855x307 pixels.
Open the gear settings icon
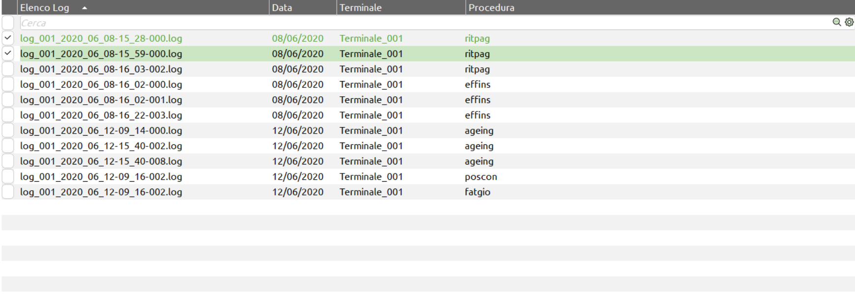pyautogui.click(x=849, y=22)
